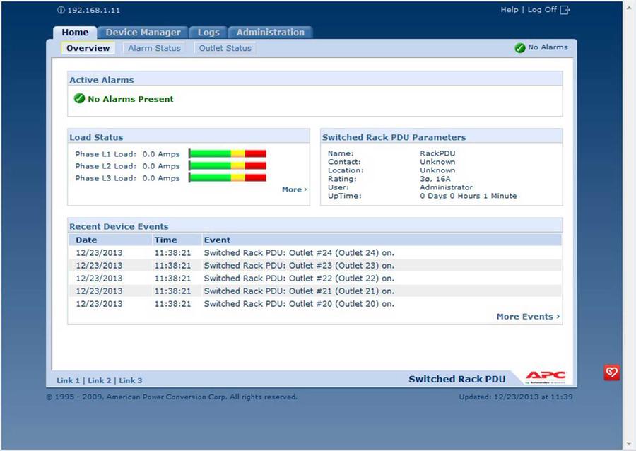Click the Outlet #24 event row
Viewport: 636px width, 451px height.
(299, 253)
